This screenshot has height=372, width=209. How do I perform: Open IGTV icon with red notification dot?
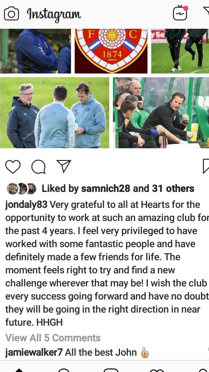(x=180, y=12)
